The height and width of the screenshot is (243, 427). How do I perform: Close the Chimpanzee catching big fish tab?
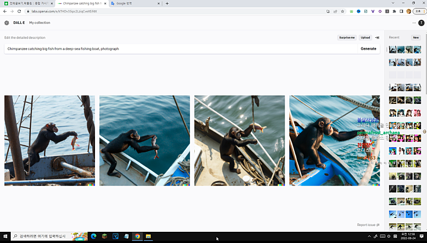105,4
